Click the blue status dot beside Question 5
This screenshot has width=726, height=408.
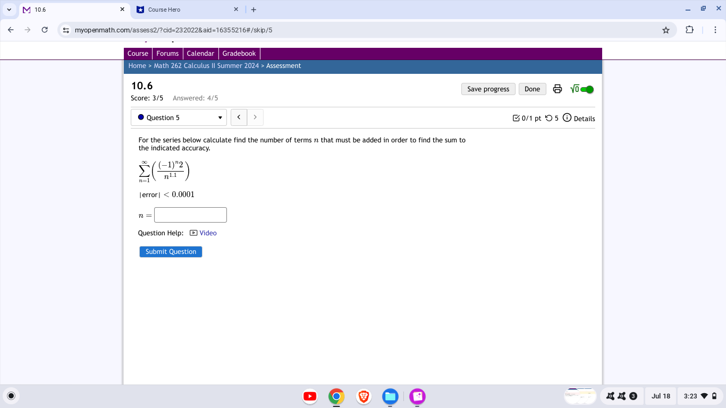140,117
